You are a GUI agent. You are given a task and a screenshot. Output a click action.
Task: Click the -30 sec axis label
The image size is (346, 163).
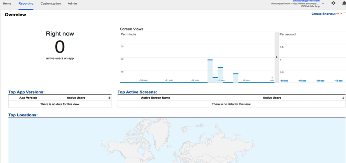320,81
